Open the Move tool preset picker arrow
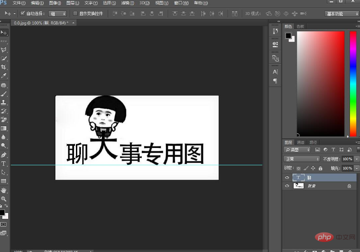Screen dimensions: 360x252 pos(15,14)
